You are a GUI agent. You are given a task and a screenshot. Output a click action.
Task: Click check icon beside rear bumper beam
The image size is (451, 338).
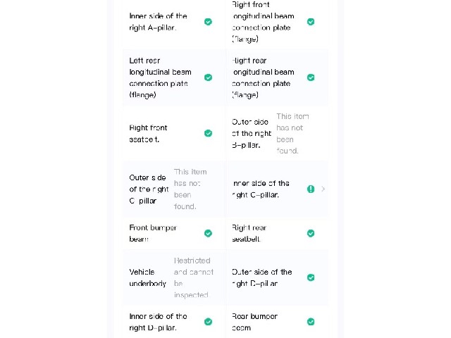pyautogui.click(x=311, y=322)
